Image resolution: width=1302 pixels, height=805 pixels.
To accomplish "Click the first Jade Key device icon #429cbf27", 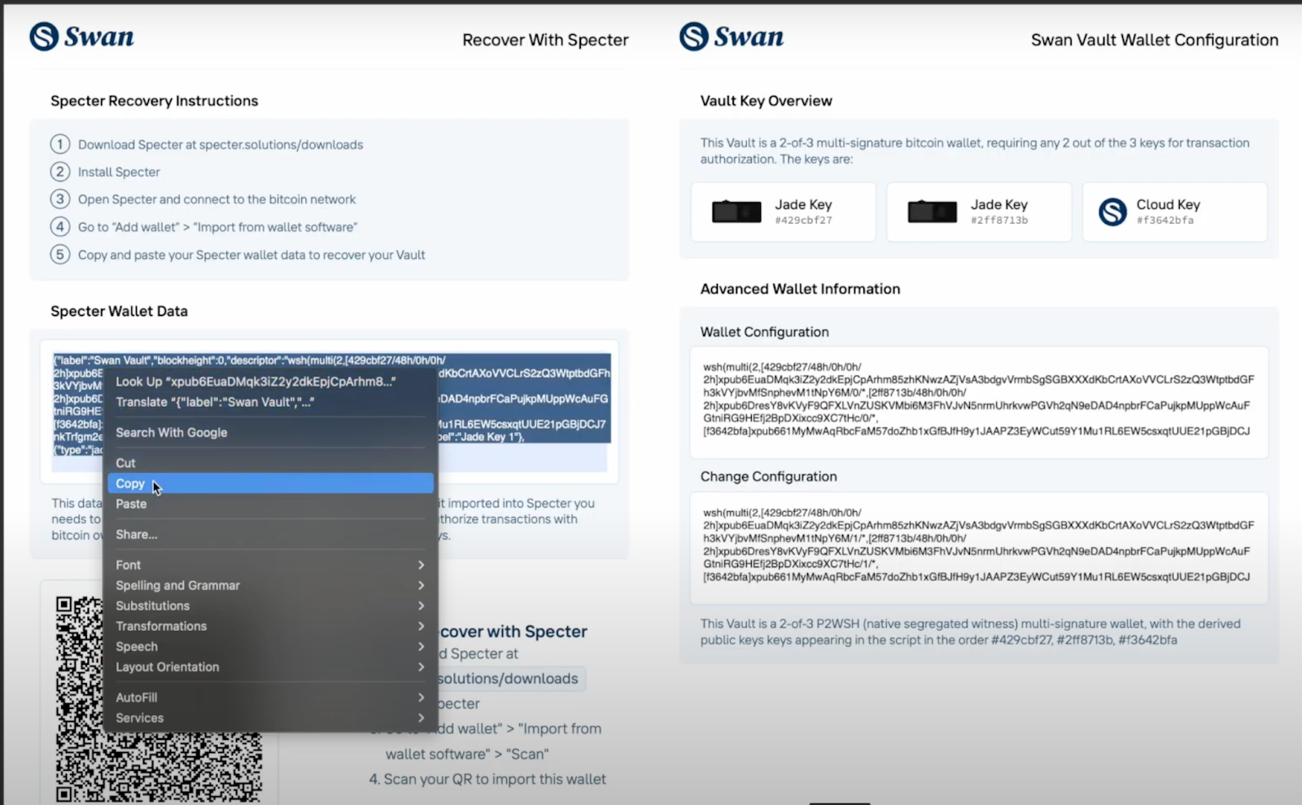I will tap(736, 212).
